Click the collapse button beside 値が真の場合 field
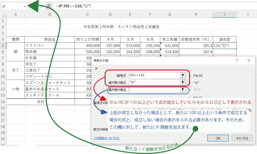 point(182,82)
